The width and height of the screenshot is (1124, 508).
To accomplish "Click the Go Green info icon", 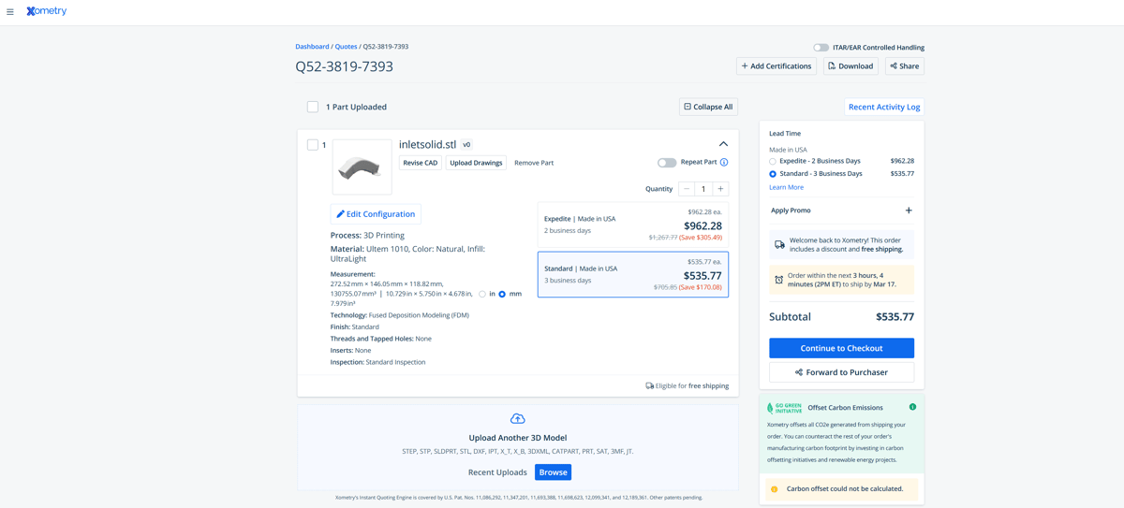I will click(x=912, y=407).
